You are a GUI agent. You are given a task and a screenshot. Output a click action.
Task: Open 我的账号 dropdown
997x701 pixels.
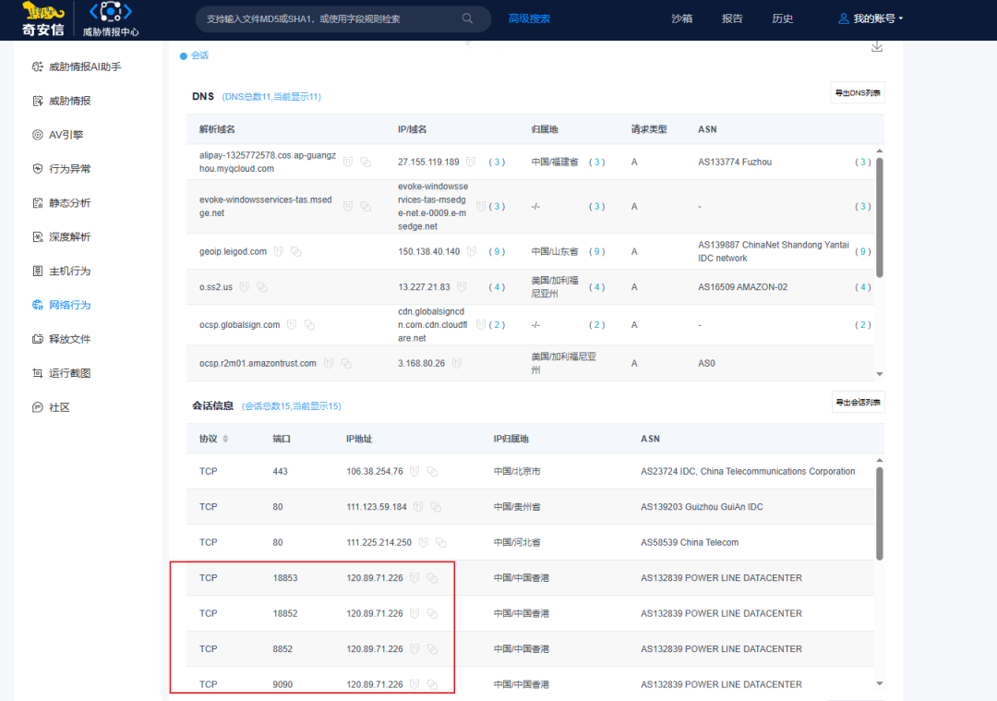point(871,18)
